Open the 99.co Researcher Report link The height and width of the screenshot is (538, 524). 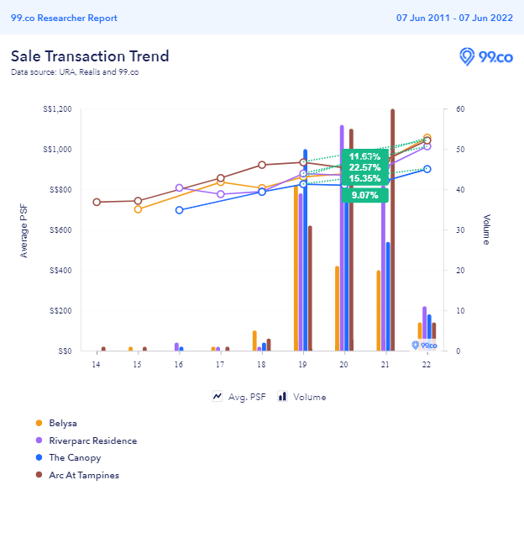[x=64, y=18]
